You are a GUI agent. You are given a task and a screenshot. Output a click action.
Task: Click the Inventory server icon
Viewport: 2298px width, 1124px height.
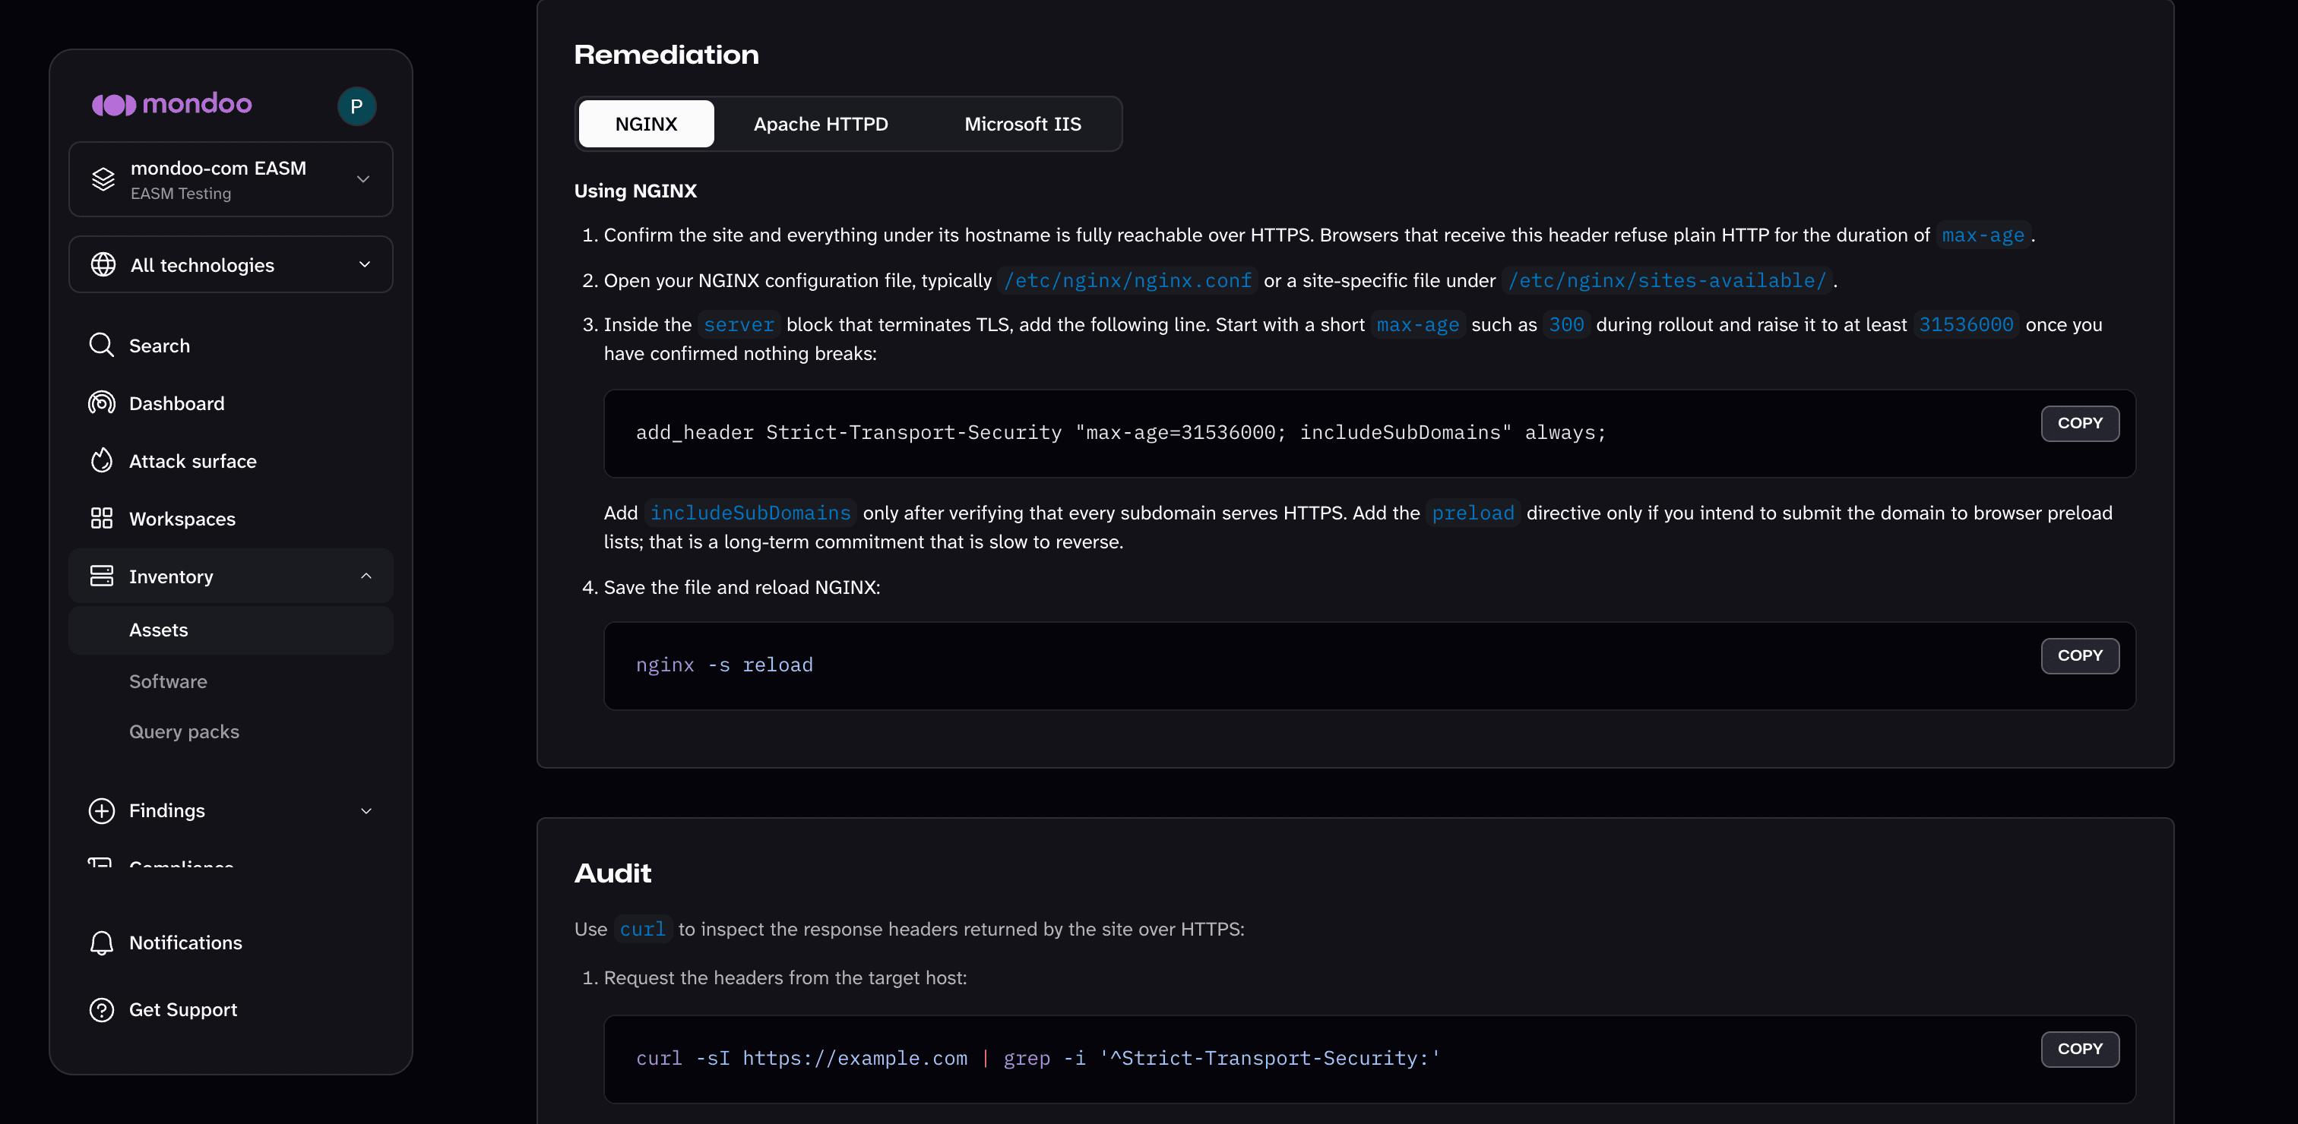pyautogui.click(x=102, y=576)
